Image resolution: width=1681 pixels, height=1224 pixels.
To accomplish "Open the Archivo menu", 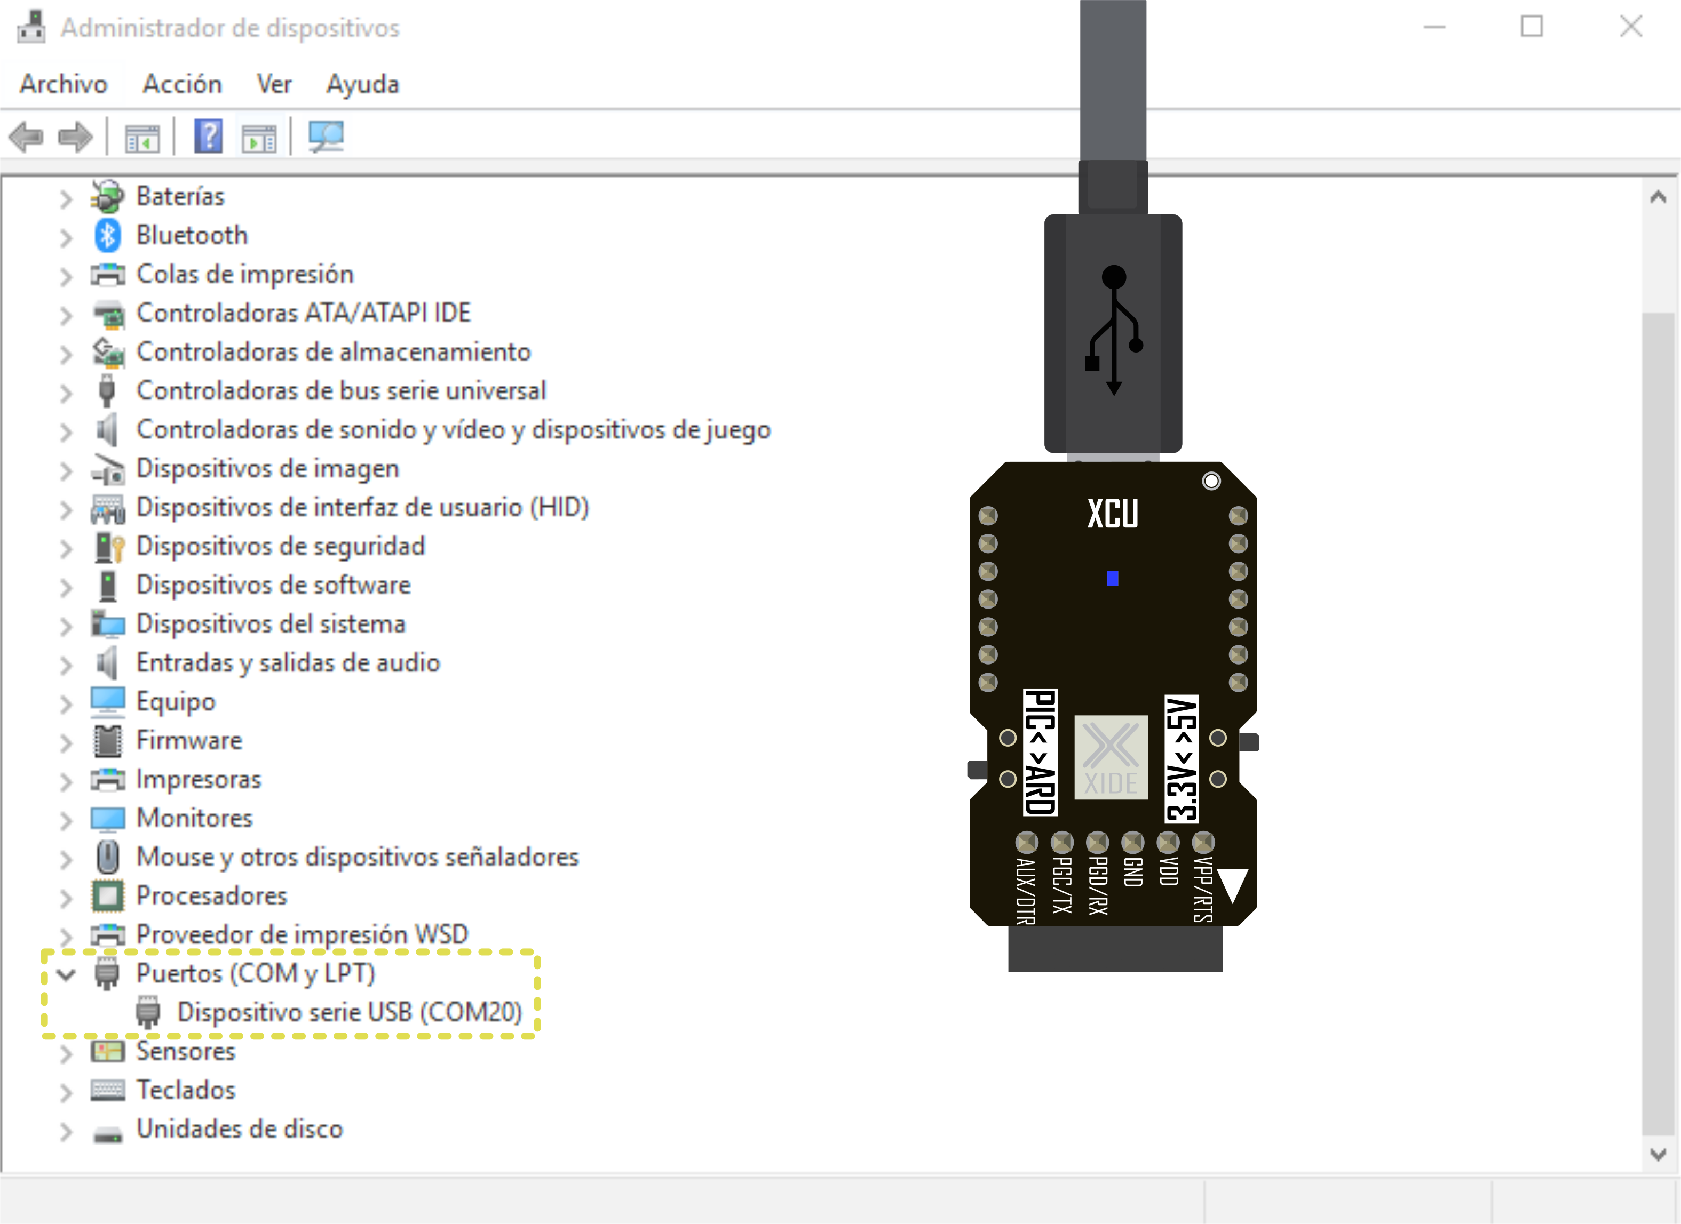I will pos(64,84).
